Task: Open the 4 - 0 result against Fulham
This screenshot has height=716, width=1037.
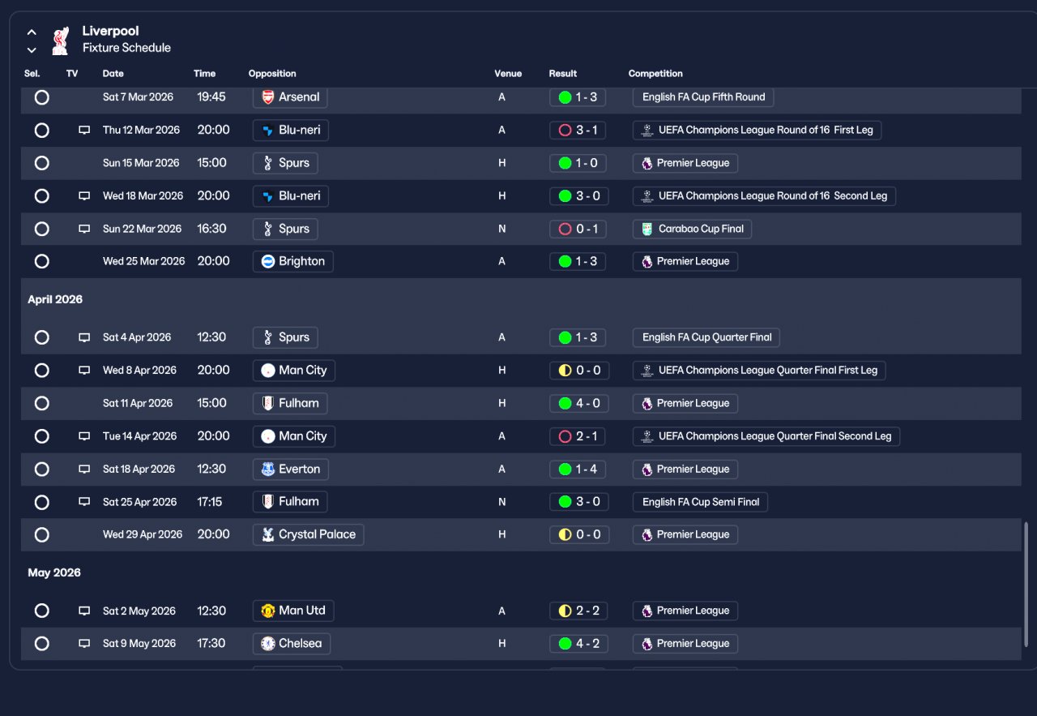Action: pos(578,403)
